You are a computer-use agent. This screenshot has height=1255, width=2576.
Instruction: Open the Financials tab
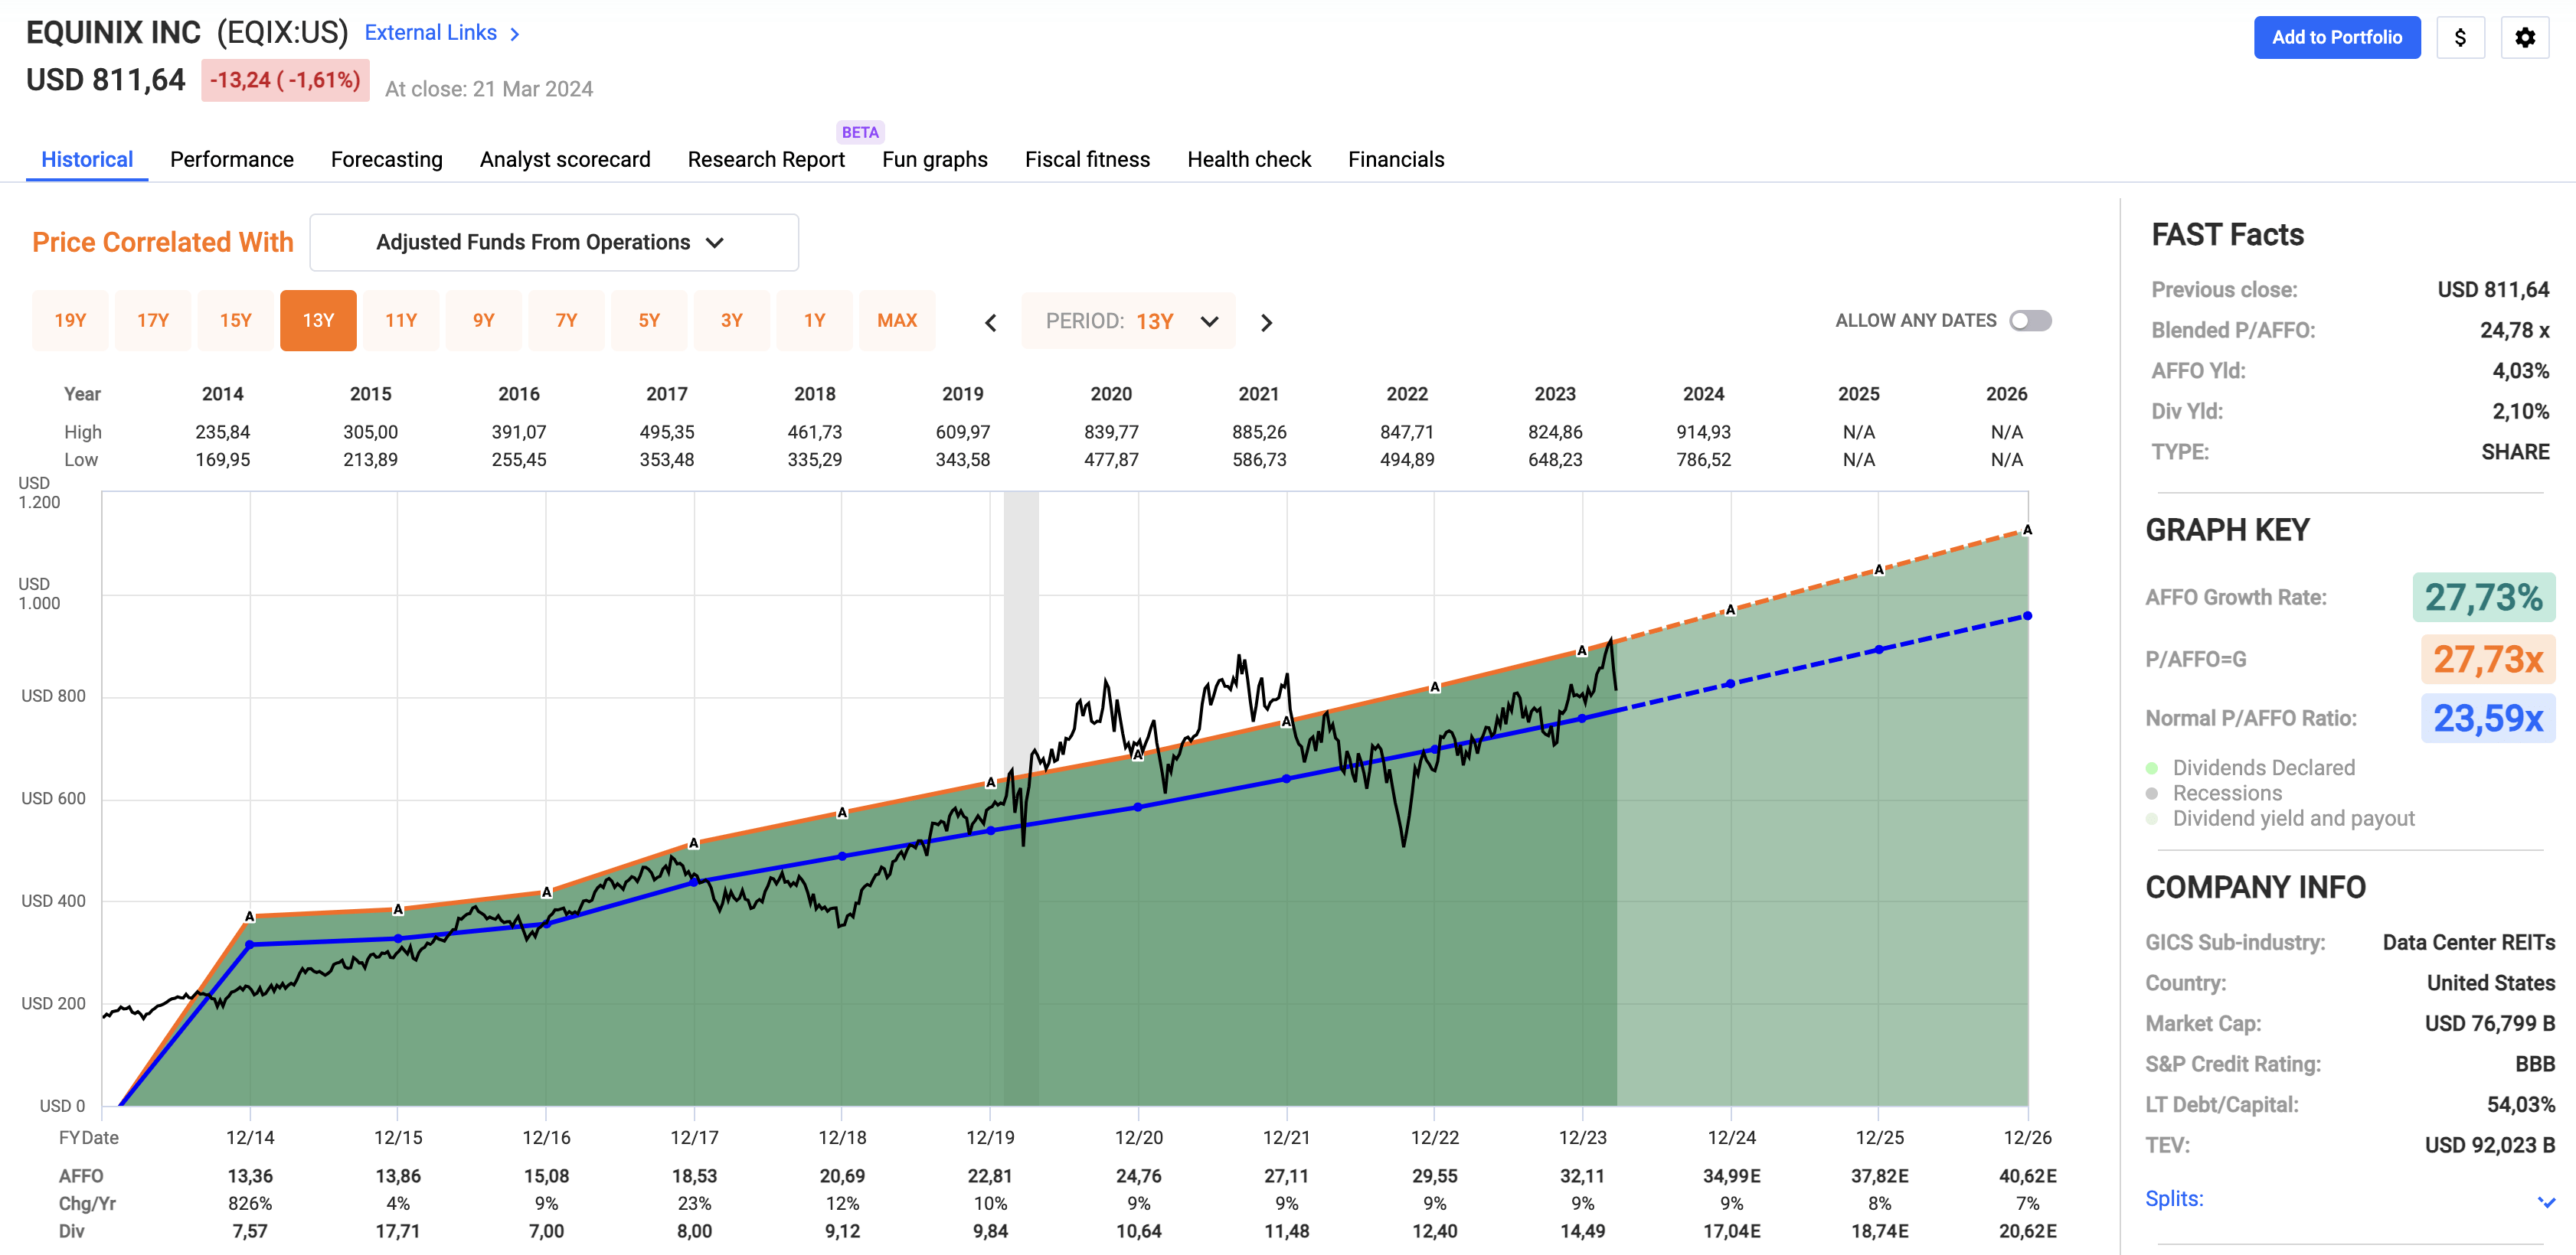pyautogui.click(x=1396, y=159)
